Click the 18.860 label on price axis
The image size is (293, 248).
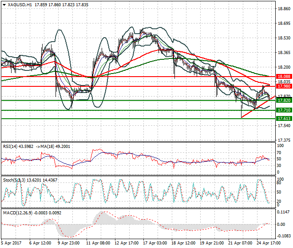(283, 9)
